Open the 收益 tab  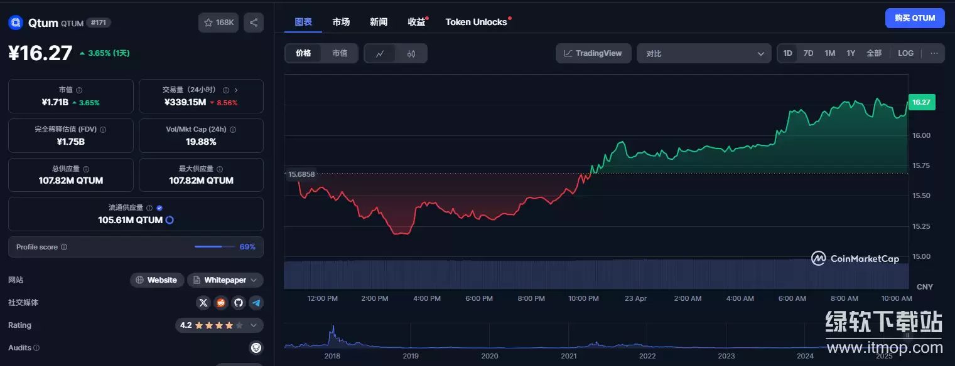416,22
